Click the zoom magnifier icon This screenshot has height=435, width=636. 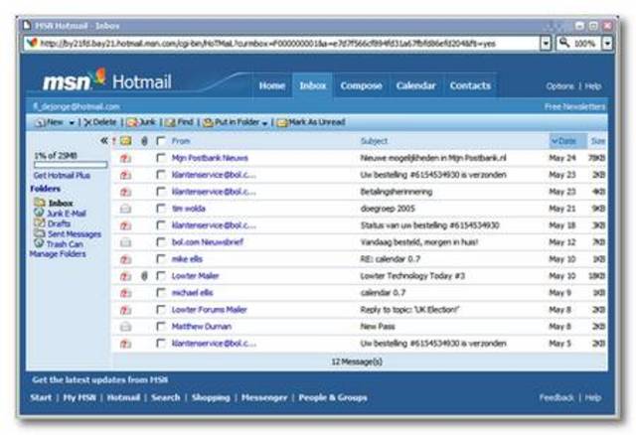pyautogui.click(x=564, y=42)
